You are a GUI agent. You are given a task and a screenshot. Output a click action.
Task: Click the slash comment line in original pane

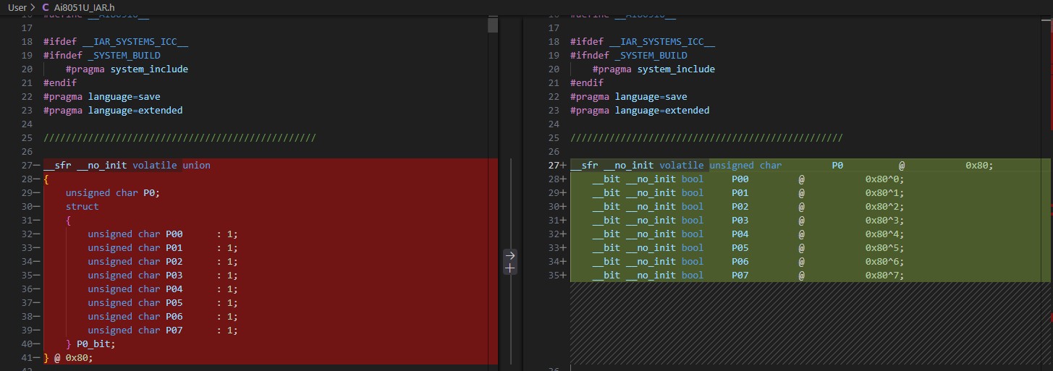tap(179, 138)
